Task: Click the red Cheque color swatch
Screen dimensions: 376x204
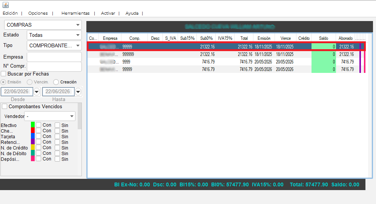Action: coord(33,130)
